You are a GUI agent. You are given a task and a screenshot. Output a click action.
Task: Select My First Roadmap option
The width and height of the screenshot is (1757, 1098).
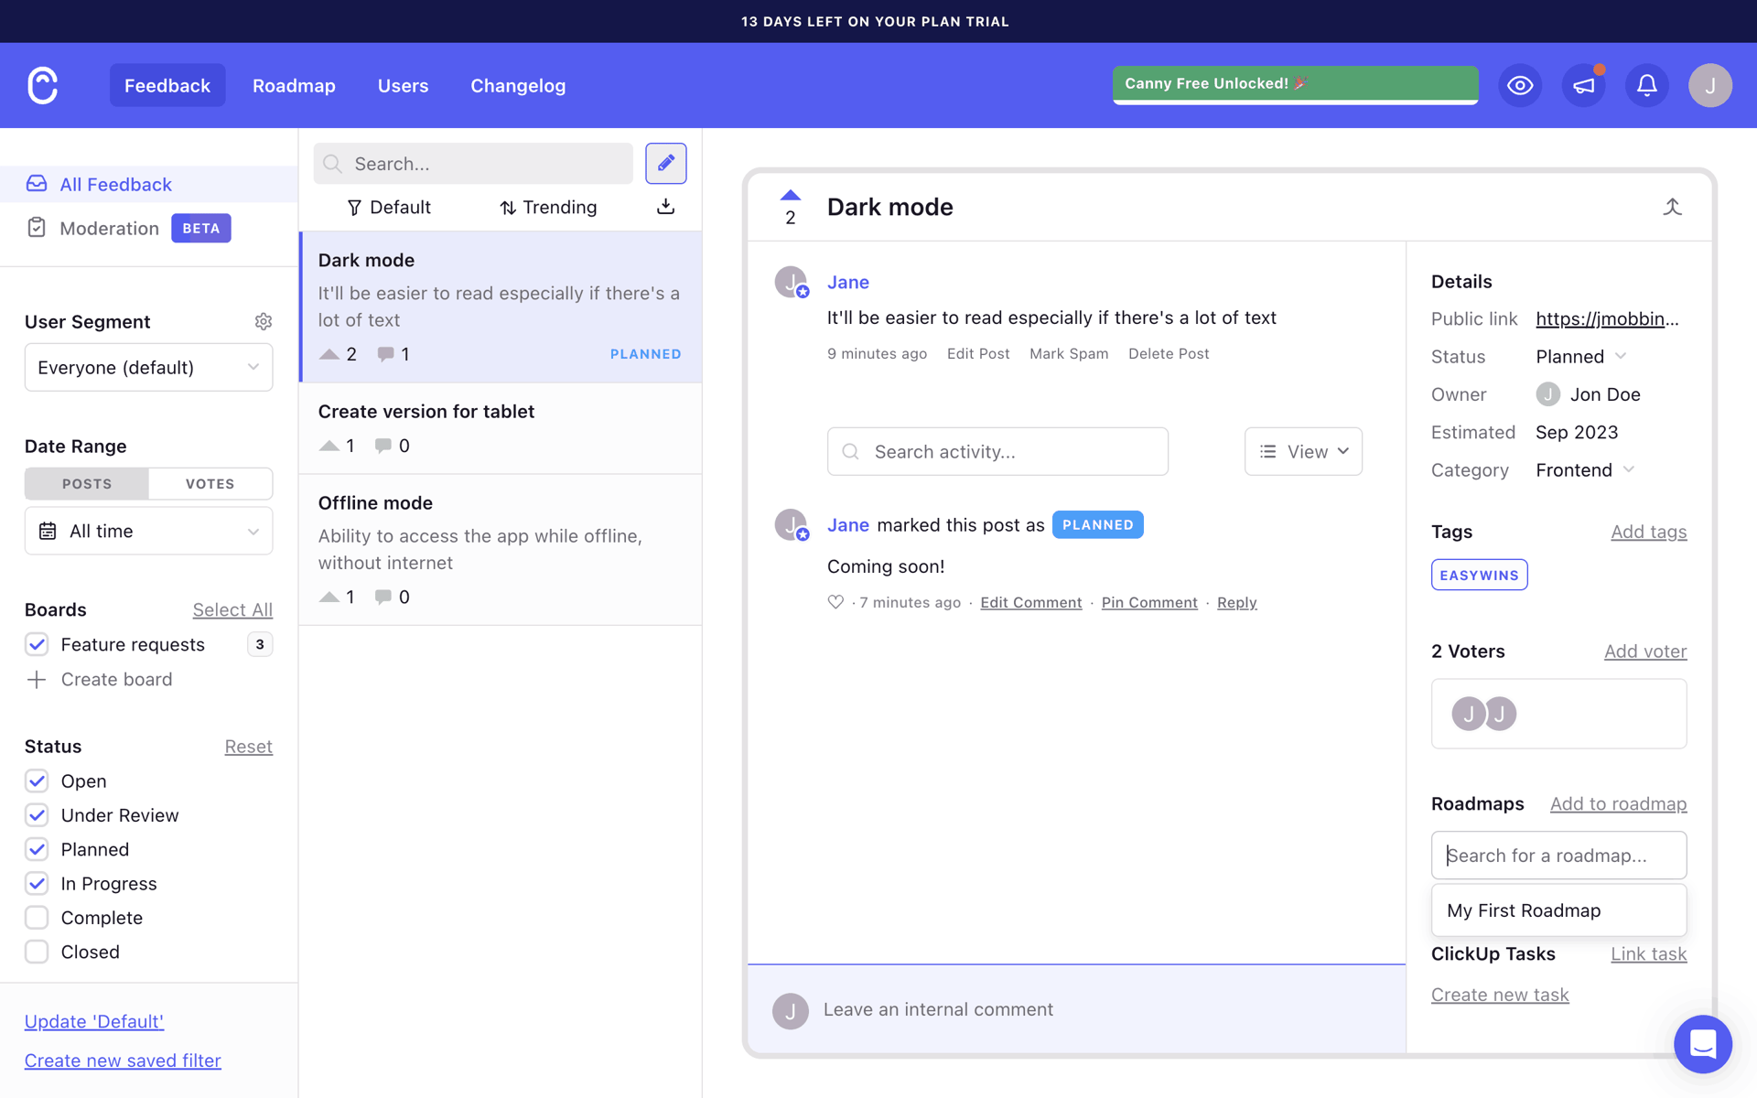[1558, 910]
